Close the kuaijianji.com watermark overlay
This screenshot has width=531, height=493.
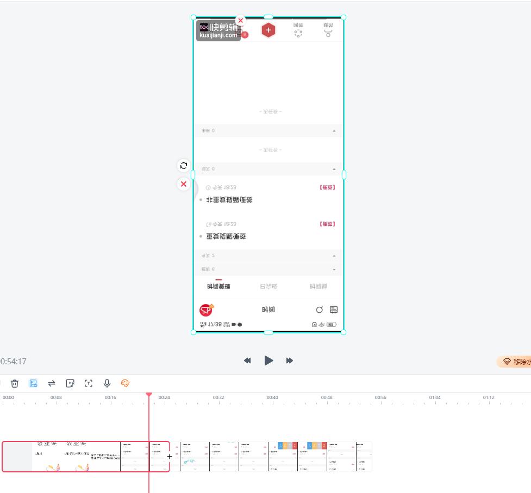[240, 20]
